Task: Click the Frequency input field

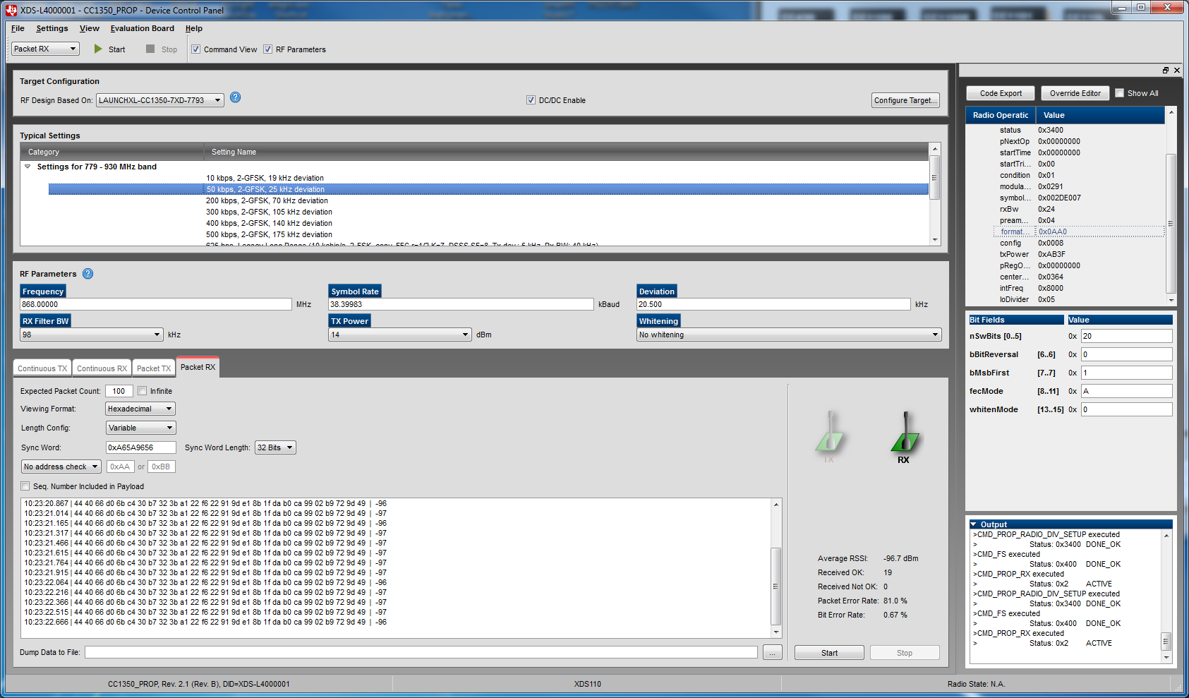Action: 155,304
